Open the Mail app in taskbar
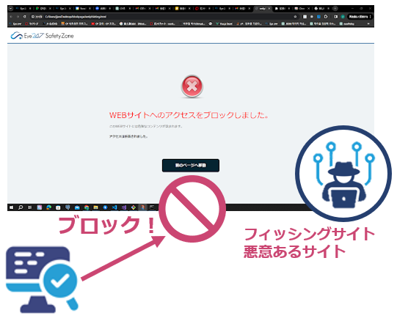 pos(77,207)
